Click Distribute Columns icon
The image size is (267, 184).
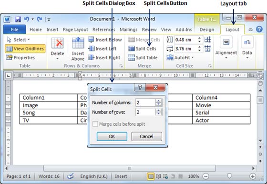coord(208,49)
